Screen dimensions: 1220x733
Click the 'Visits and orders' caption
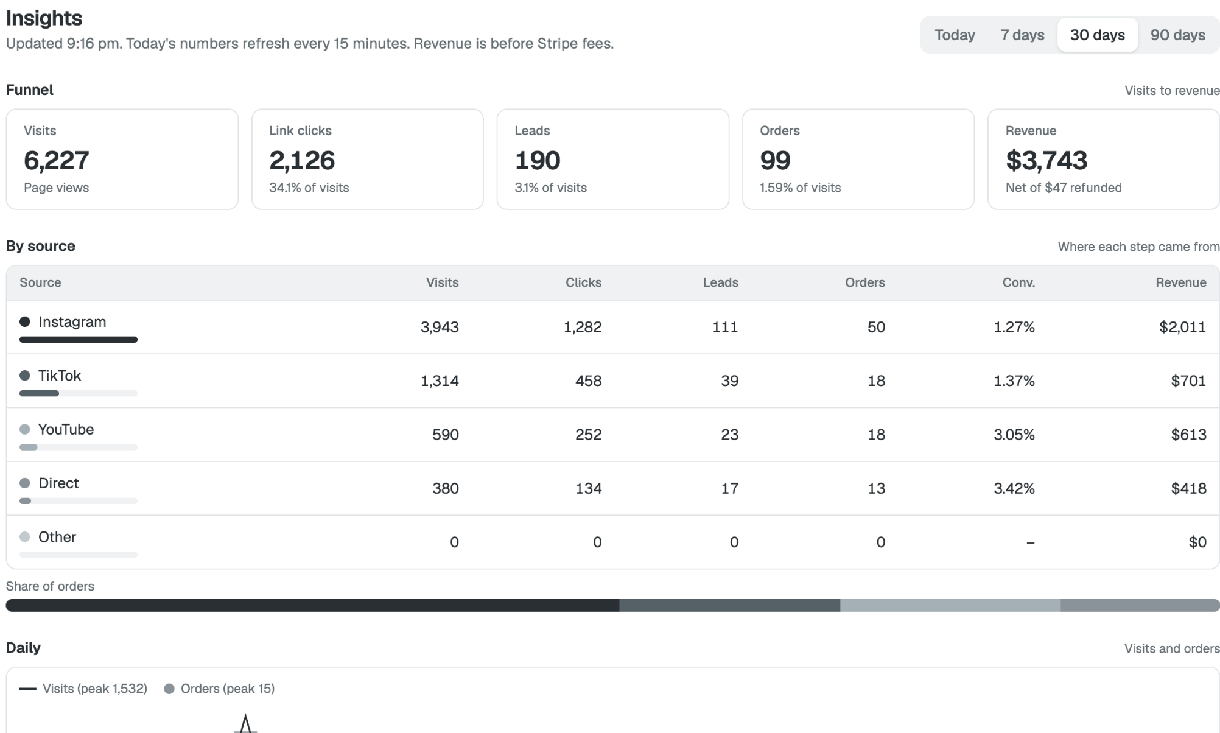click(x=1172, y=648)
